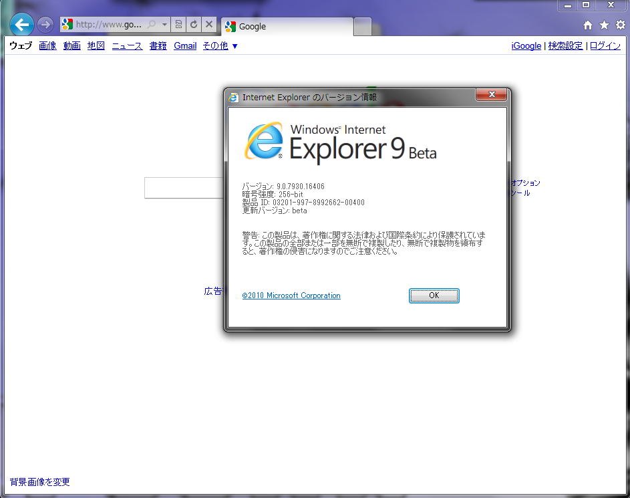Click the 背景画像を変更 link

click(x=40, y=482)
